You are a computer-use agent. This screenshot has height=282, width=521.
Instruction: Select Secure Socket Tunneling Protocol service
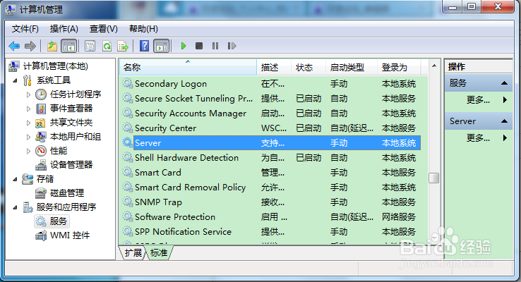(270, 99)
